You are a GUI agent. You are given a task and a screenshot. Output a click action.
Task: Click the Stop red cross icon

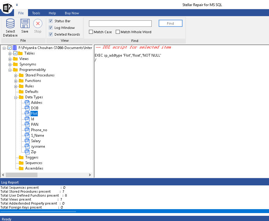point(38,23)
